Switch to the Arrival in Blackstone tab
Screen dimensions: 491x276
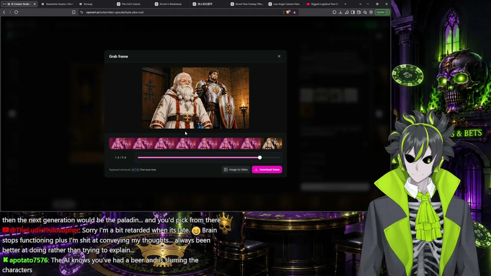point(171,4)
